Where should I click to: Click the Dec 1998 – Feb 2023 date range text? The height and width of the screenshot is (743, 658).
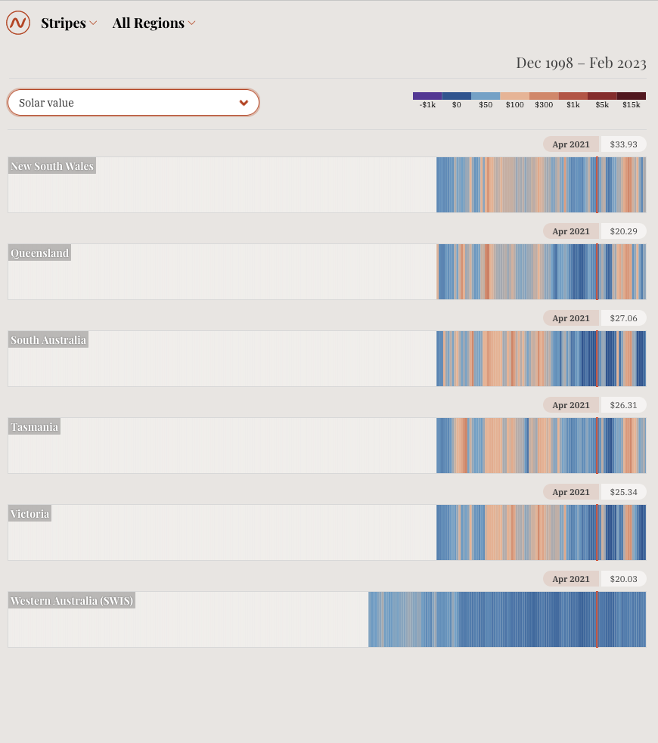(581, 63)
